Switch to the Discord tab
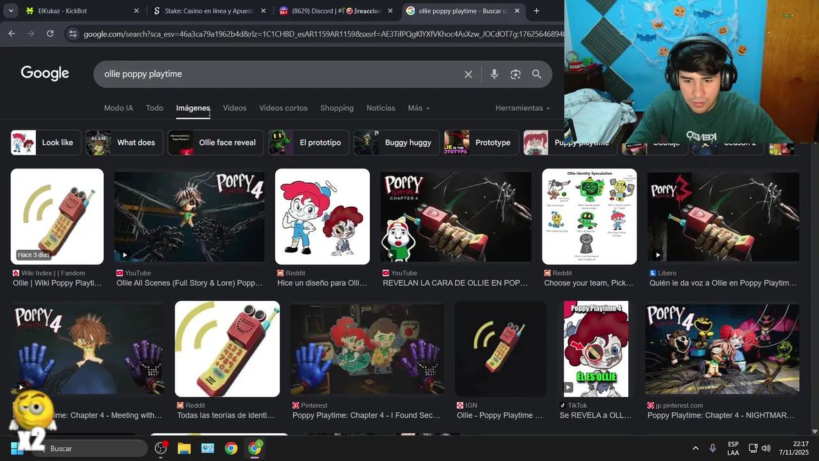Image resolution: width=819 pixels, height=461 pixels. click(x=336, y=11)
